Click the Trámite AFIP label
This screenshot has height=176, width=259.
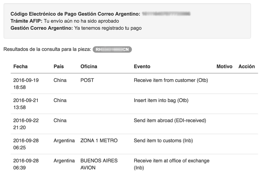click(26, 21)
